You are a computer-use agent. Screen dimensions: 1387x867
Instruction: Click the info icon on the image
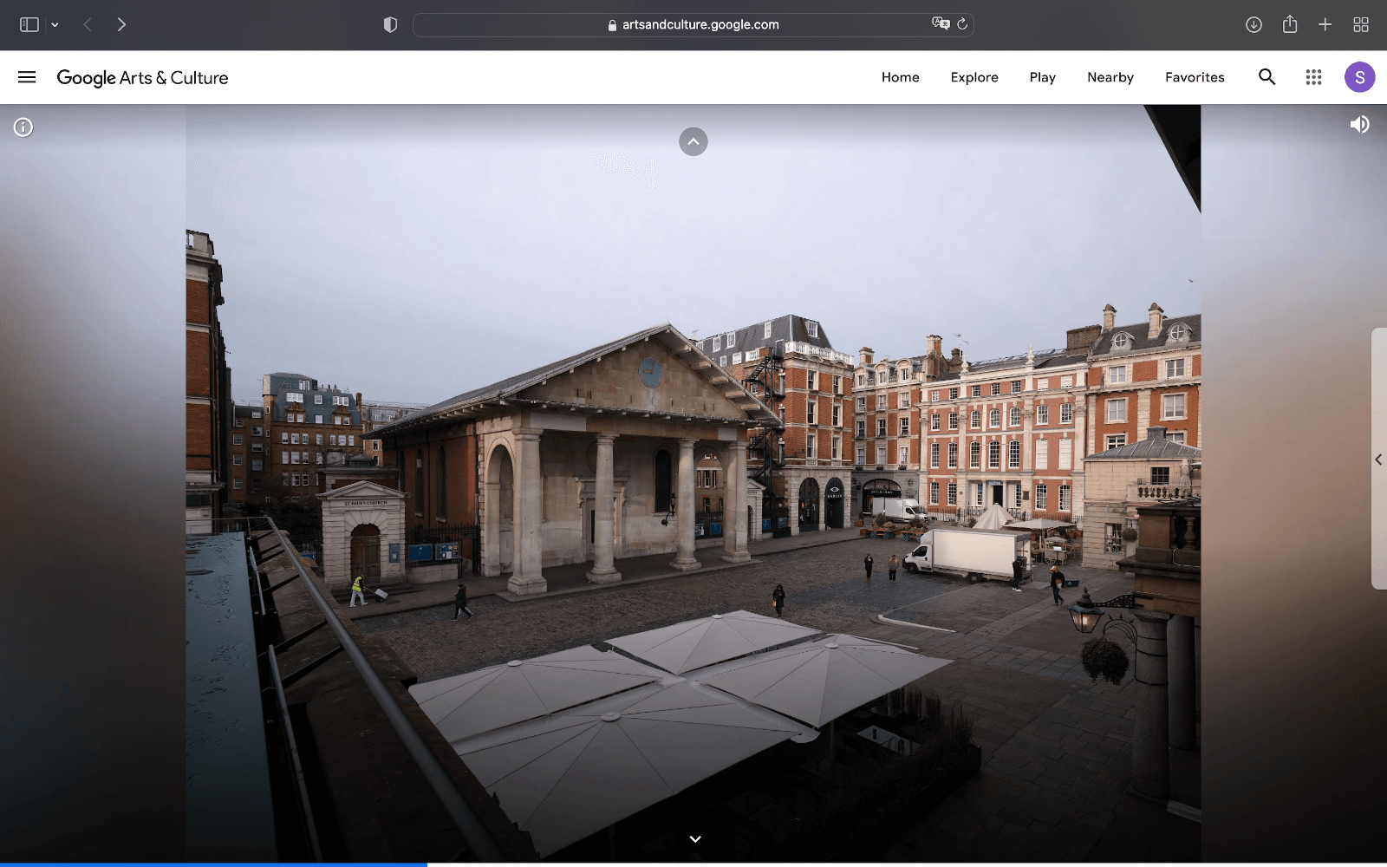tap(23, 127)
